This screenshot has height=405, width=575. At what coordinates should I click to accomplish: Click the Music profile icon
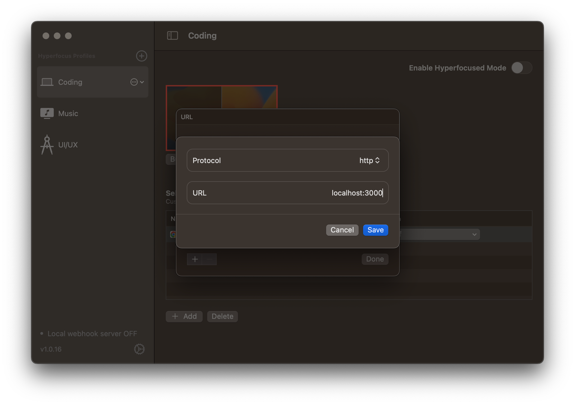pyautogui.click(x=47, y=113)
